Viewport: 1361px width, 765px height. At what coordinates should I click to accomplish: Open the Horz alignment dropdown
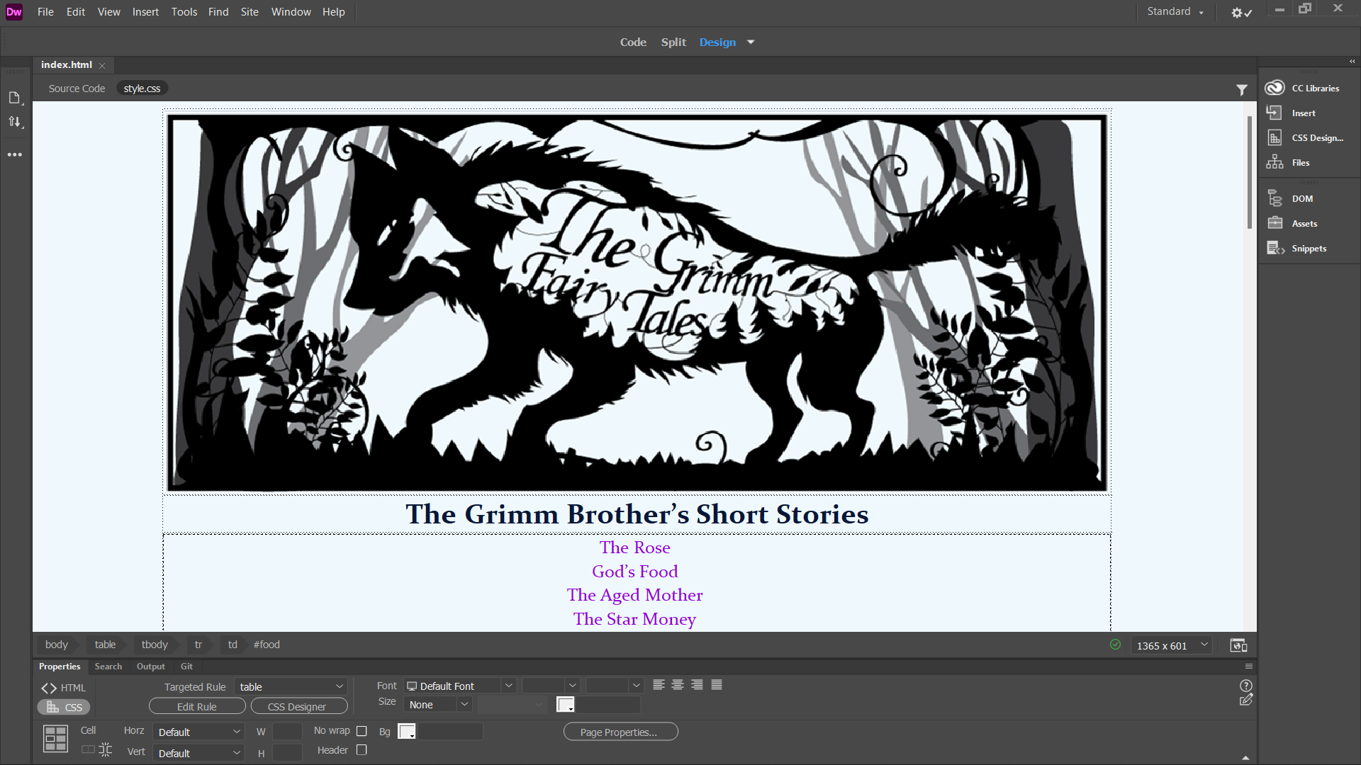[x=198, y=732]
